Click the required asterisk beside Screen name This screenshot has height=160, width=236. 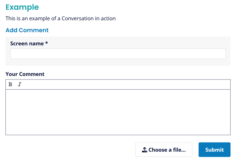pos(46,43)
